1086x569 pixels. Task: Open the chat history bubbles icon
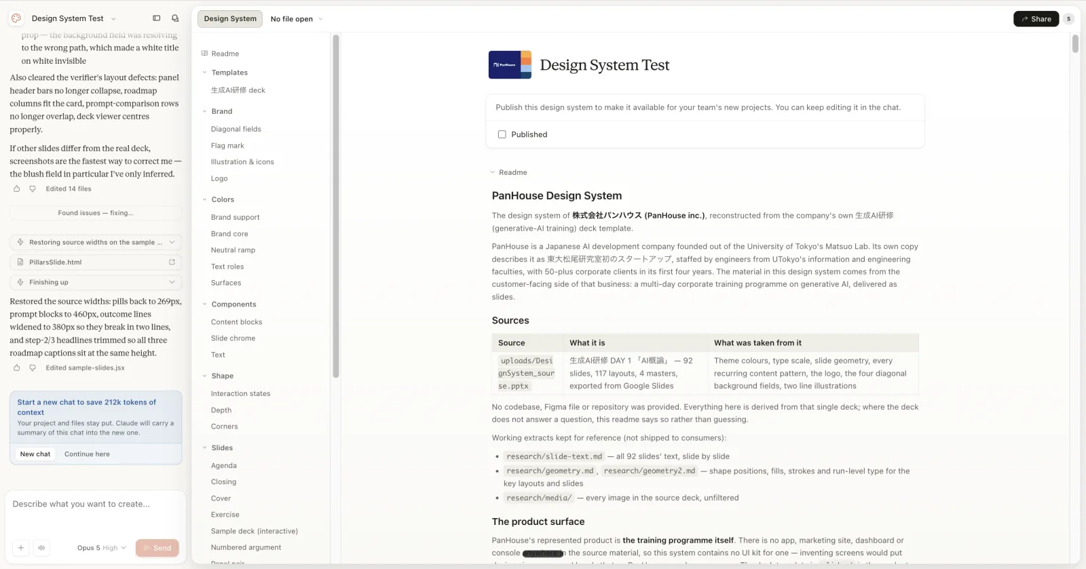[x=175, y=18]
